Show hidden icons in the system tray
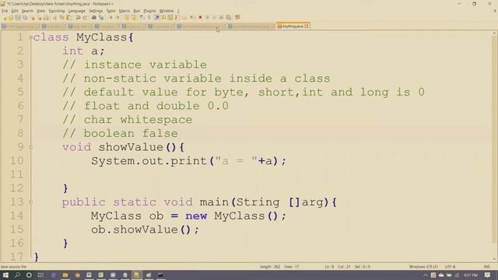 pos(426,275)
